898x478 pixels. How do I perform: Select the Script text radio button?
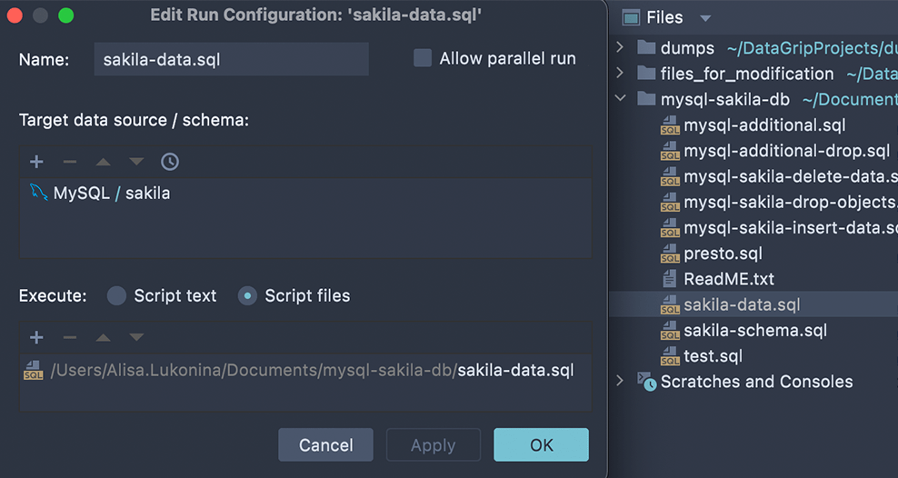click(117, 296)
